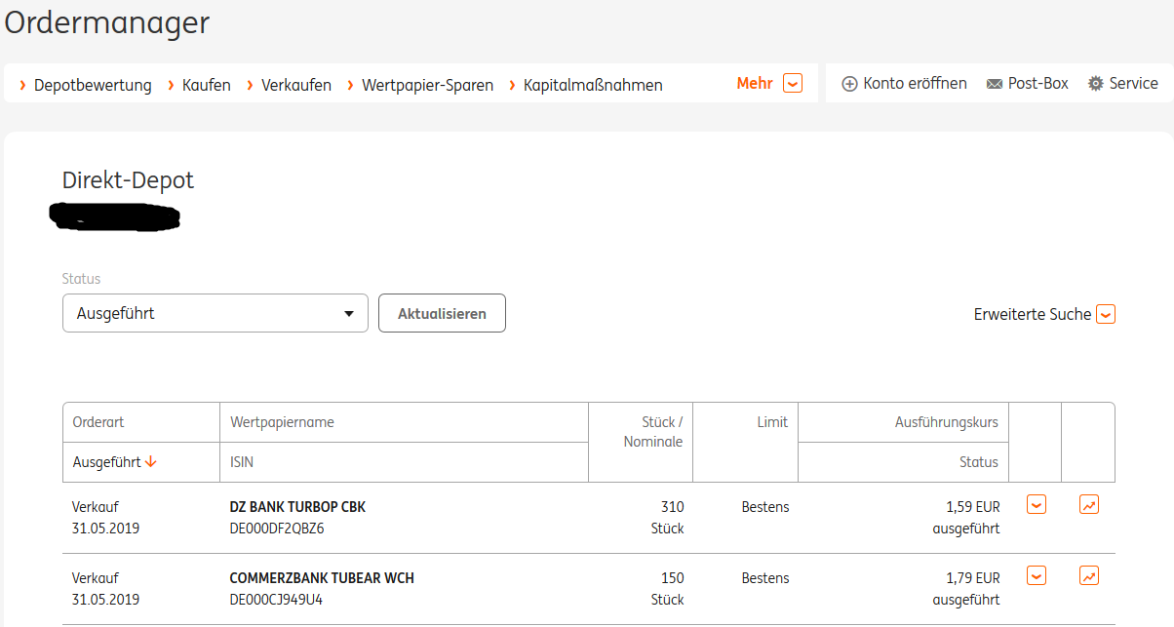1174x627 pixels.
Task: Sort by the Ausgeführt column subheader
Action: pyautogui.click(x=106, y=462)
